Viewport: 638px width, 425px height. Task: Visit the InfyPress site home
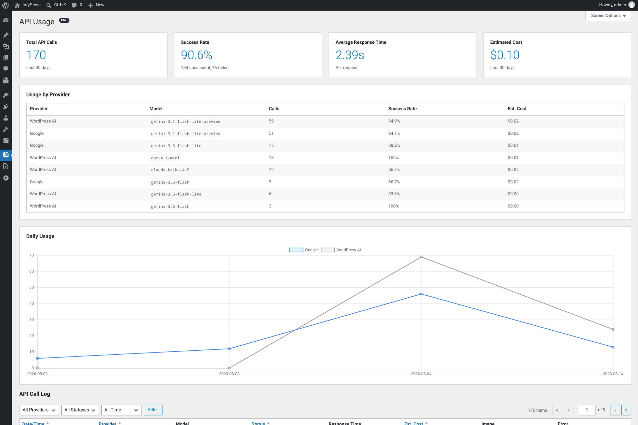coord(28,5)
